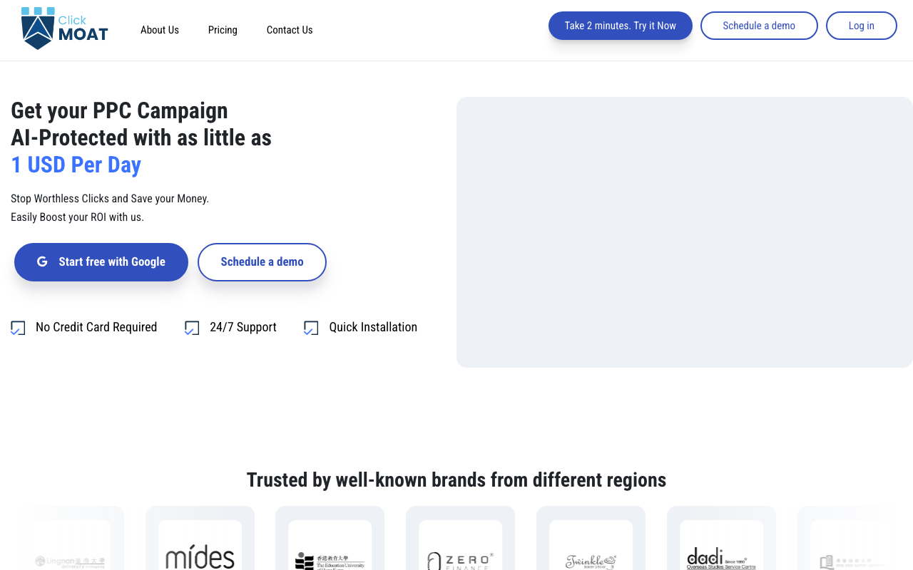
Task: Click the No Credit Card Required checkmark icon
Action: tap(18, 328)
